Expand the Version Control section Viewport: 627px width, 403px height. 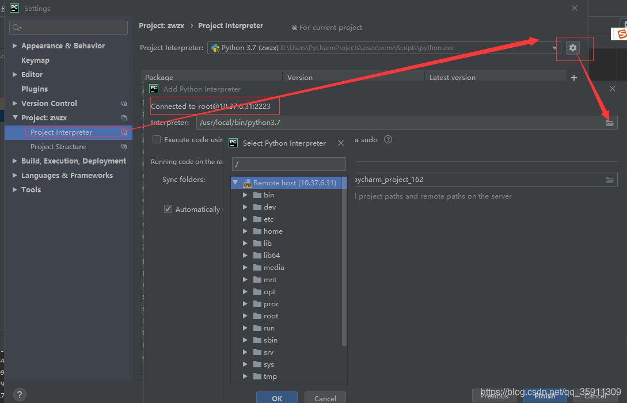[15, 104]
